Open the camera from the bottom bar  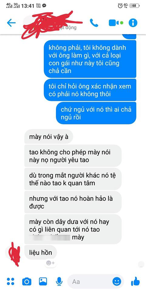(27, 282)
